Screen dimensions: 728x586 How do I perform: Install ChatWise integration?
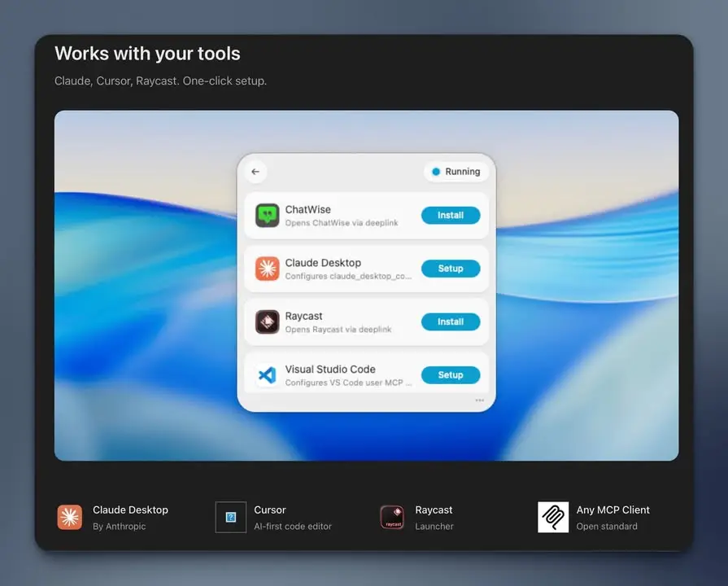(x=451, y=215)
